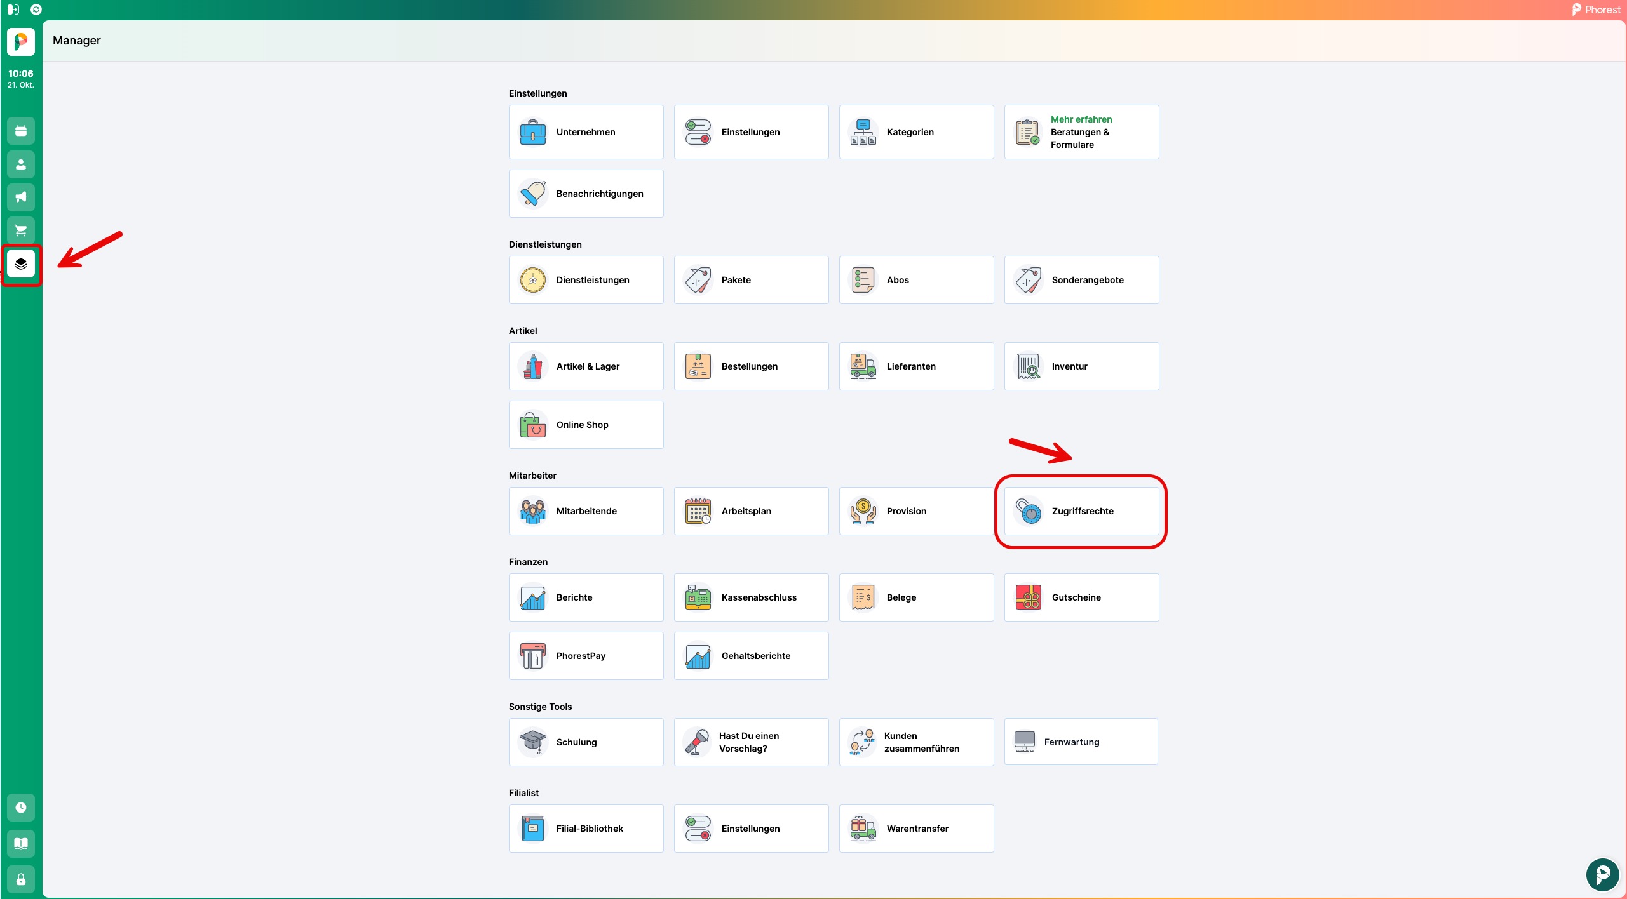Open the book guide sidebar icon

[x=21, y=844]
